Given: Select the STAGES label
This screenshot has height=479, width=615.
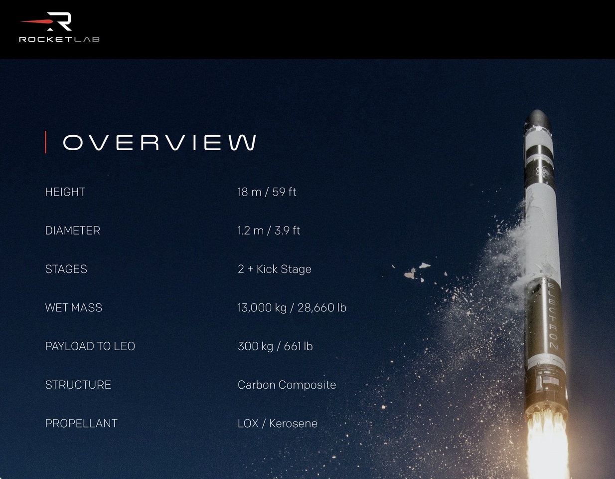Looking at the screenshot, I should (66, 269).
